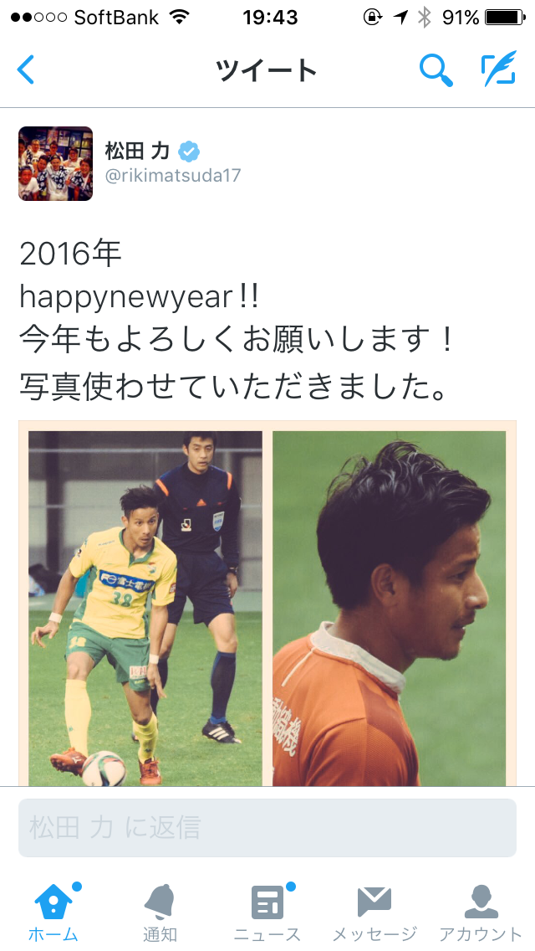Tap the Bluetooth icon in status bar

point(424,18)
